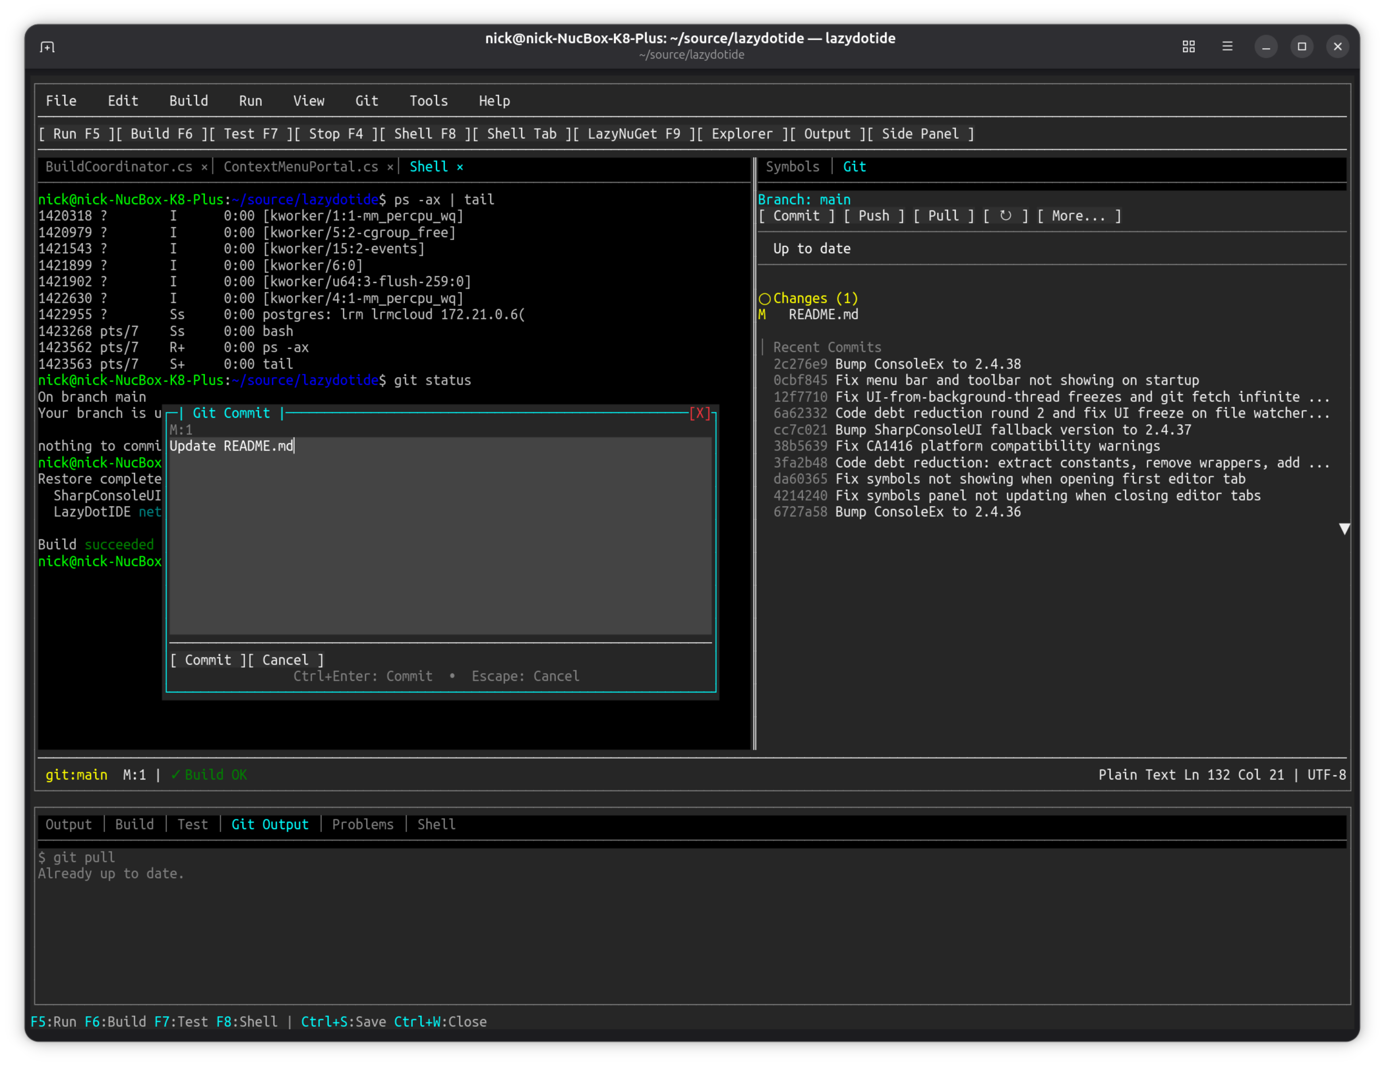Open the Problems tab in the bottom panel
The image size is (1384, 1066).
(362, 824)
